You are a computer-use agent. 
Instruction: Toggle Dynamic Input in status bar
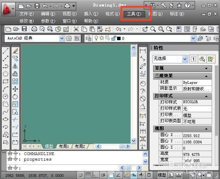coord(134,175)
